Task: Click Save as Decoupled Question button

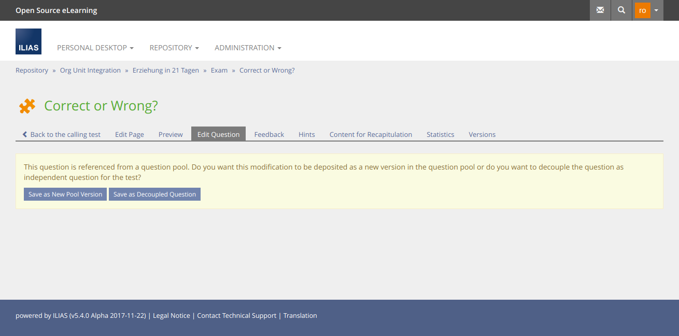Action: click(154, 194)
